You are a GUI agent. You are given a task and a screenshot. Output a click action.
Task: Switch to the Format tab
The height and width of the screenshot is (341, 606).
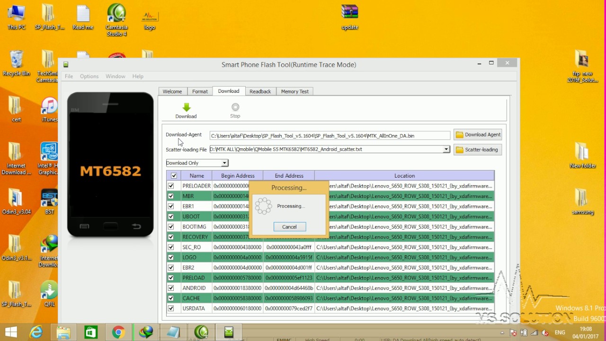click(x=200, y=91)
